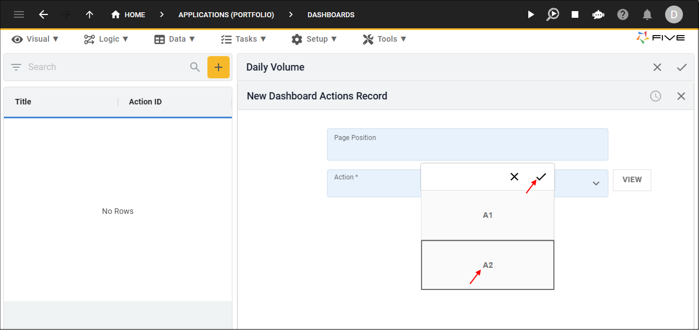
Task: Click the Page Position field
Action: 467,144
